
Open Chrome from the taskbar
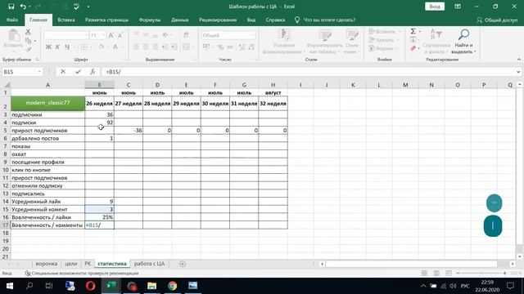click(172, 286)
